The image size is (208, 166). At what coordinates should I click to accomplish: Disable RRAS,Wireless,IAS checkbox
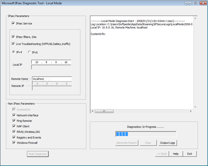click(x=14, y=132)
